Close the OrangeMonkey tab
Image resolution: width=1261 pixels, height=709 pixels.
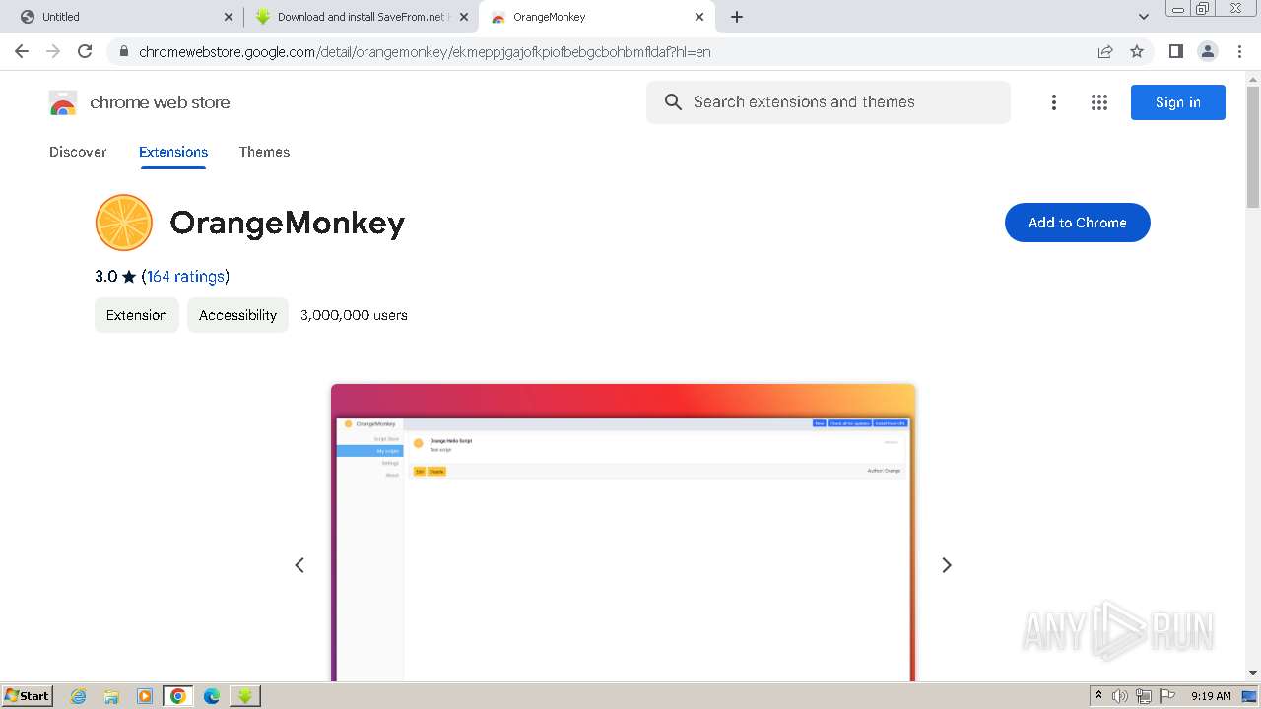[699, 17]
